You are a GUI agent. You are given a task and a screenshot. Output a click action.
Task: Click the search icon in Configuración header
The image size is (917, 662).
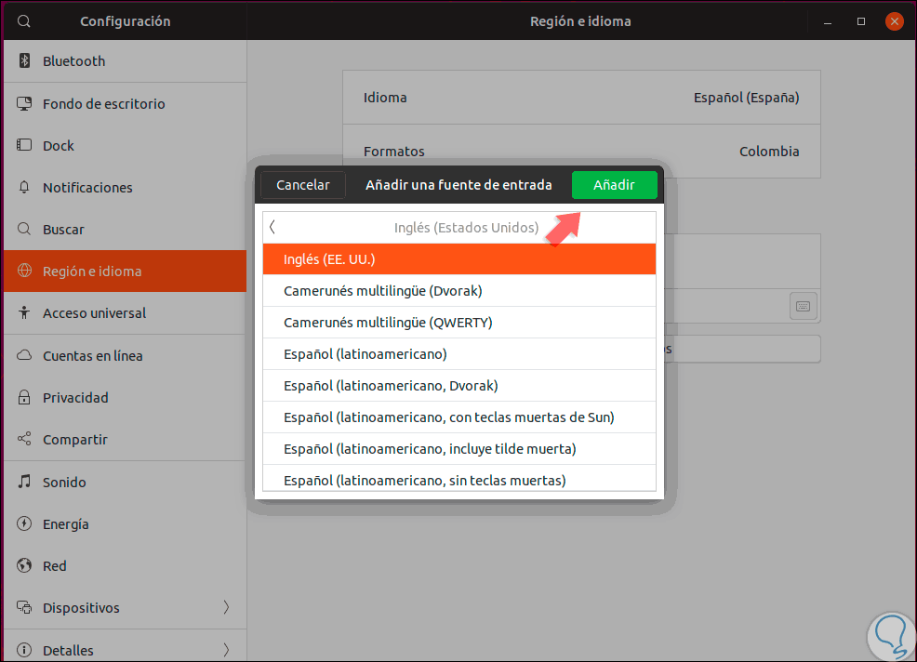[24, 21]
